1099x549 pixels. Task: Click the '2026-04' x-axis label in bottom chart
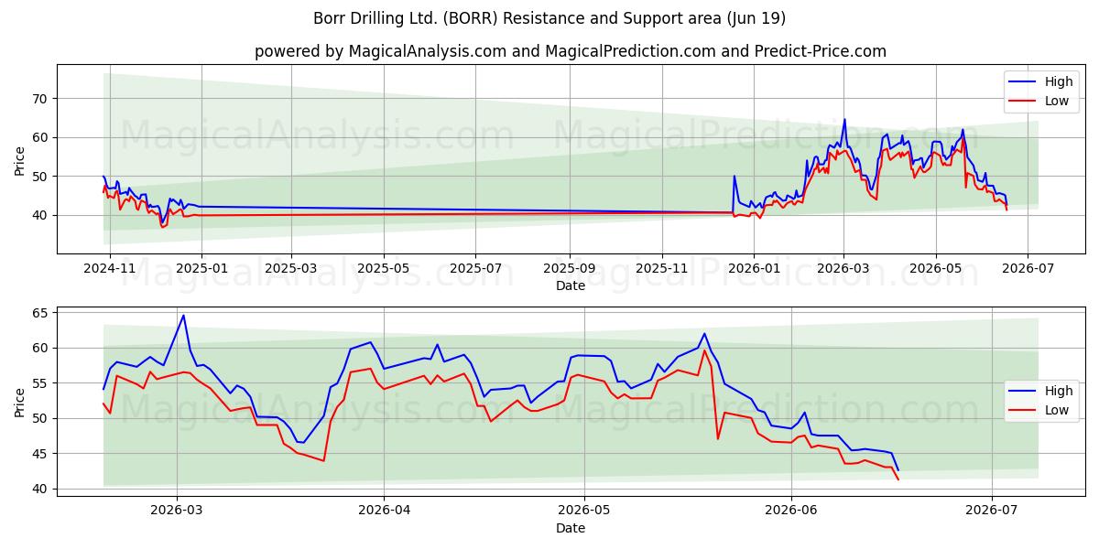(383, 511)
